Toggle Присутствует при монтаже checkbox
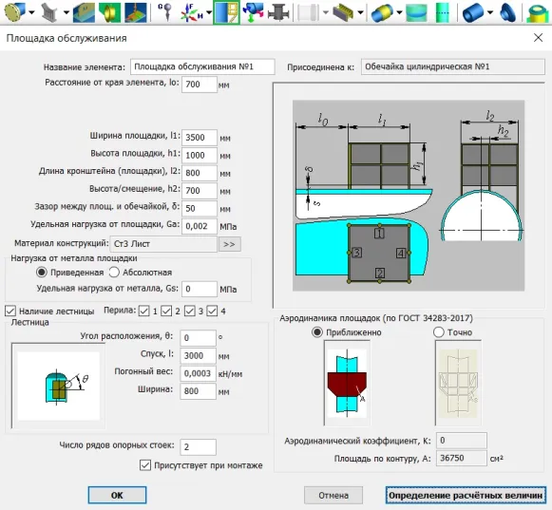Image resolution: width=552 pixels, height=510 pixels. tap(145, 465)
